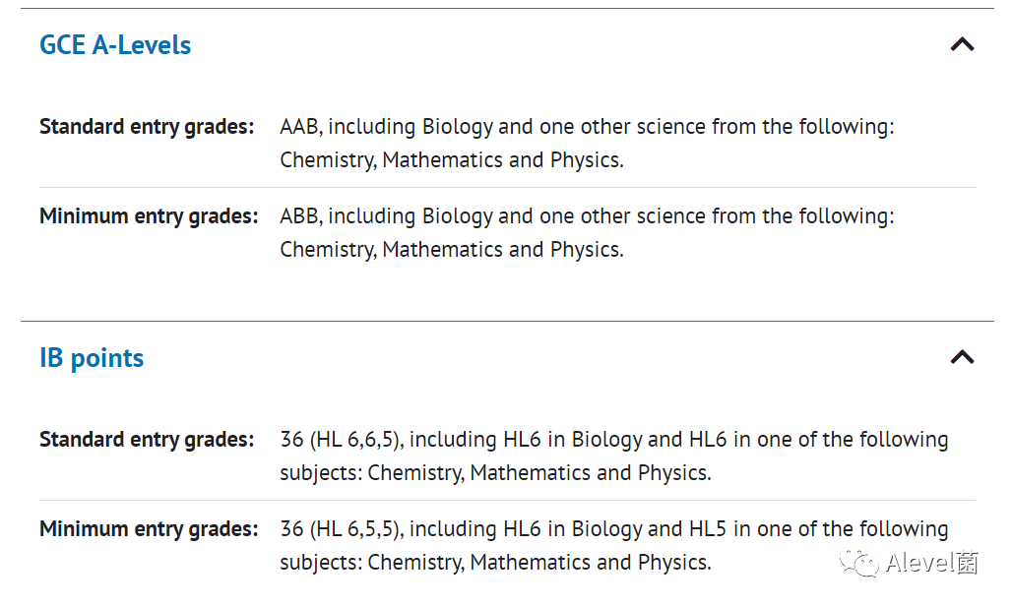Image resolution: width=1012 pixels, height=607 pixels.
Task: Click the GCE A-Levels heading
Action: [115, 45]
